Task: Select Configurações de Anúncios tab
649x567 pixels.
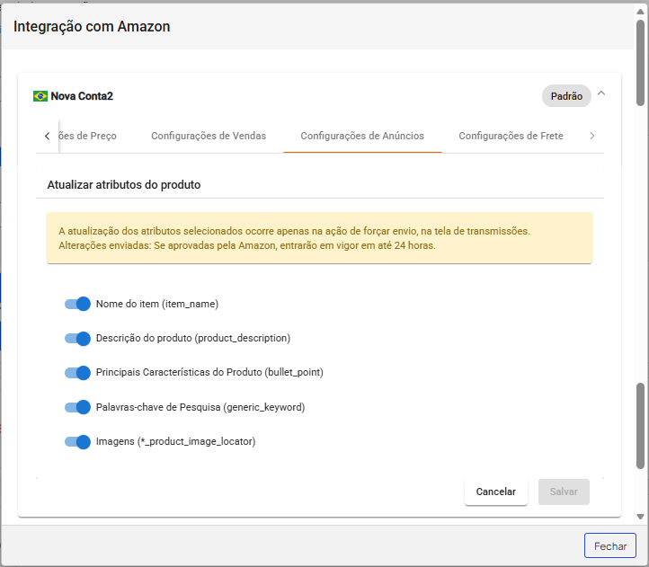Action: coord(362,136)
